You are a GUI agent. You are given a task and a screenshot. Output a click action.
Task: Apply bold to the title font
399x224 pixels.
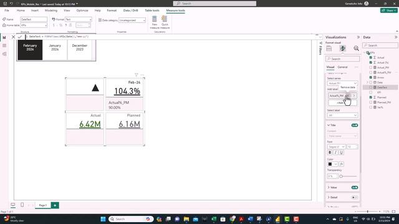(x=330, y=152)
